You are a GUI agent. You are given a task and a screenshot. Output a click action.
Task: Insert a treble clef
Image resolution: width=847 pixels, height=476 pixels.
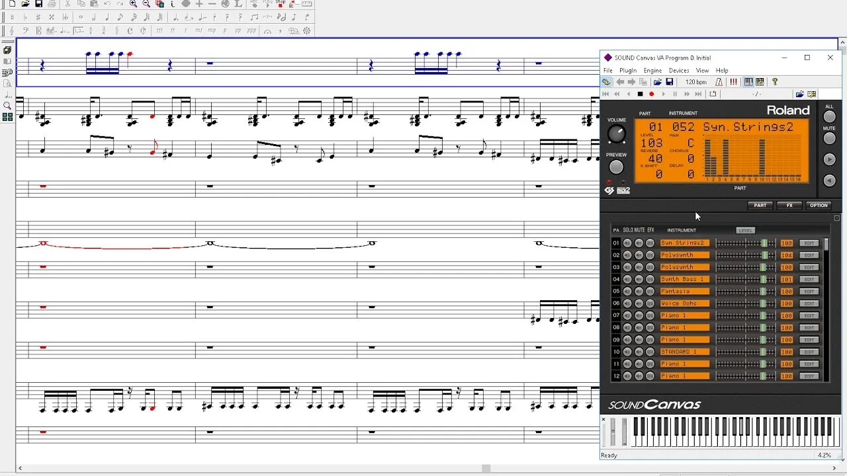click(12, 30)
